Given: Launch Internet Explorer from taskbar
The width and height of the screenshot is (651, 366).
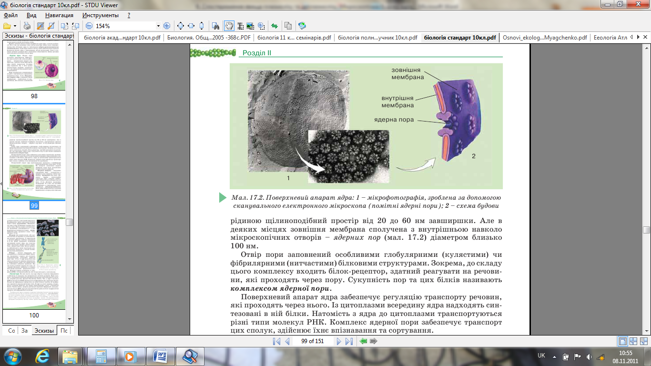Looking at the screenshot, I should click(x=43, y=356).
